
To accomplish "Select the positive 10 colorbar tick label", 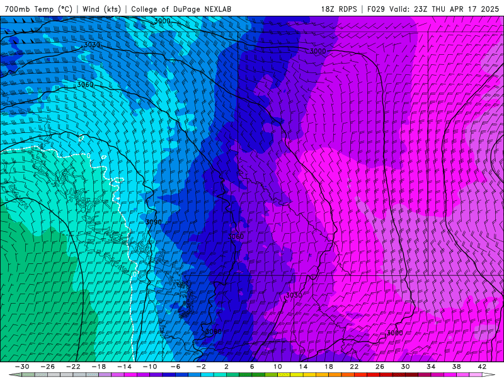I will point(278,367).
